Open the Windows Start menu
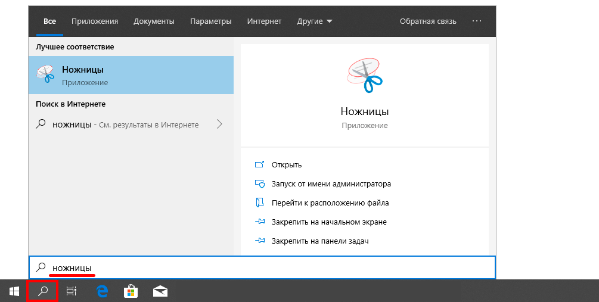The width and height of the screenshot is (599, 302). pyautogui.click(x=14, y=291)
